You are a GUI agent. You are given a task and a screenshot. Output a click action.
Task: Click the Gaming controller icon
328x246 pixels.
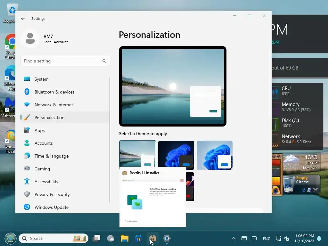tap(27, 168)
